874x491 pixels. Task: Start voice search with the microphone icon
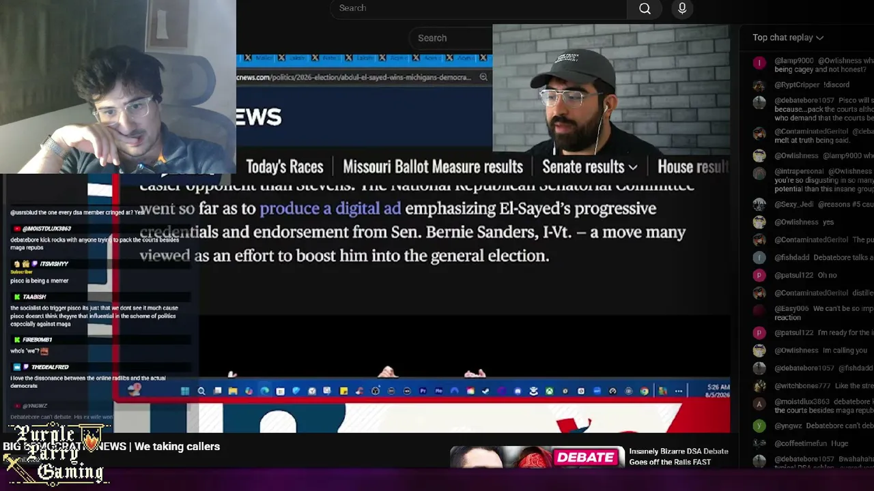682,8
